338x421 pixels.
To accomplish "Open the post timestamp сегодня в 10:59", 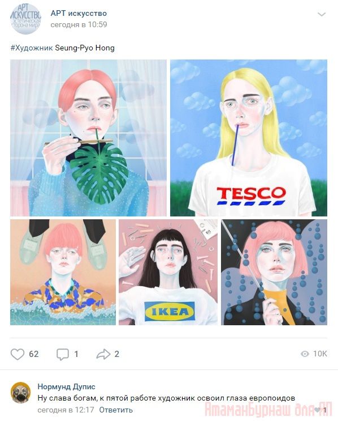I will (79, 25).
